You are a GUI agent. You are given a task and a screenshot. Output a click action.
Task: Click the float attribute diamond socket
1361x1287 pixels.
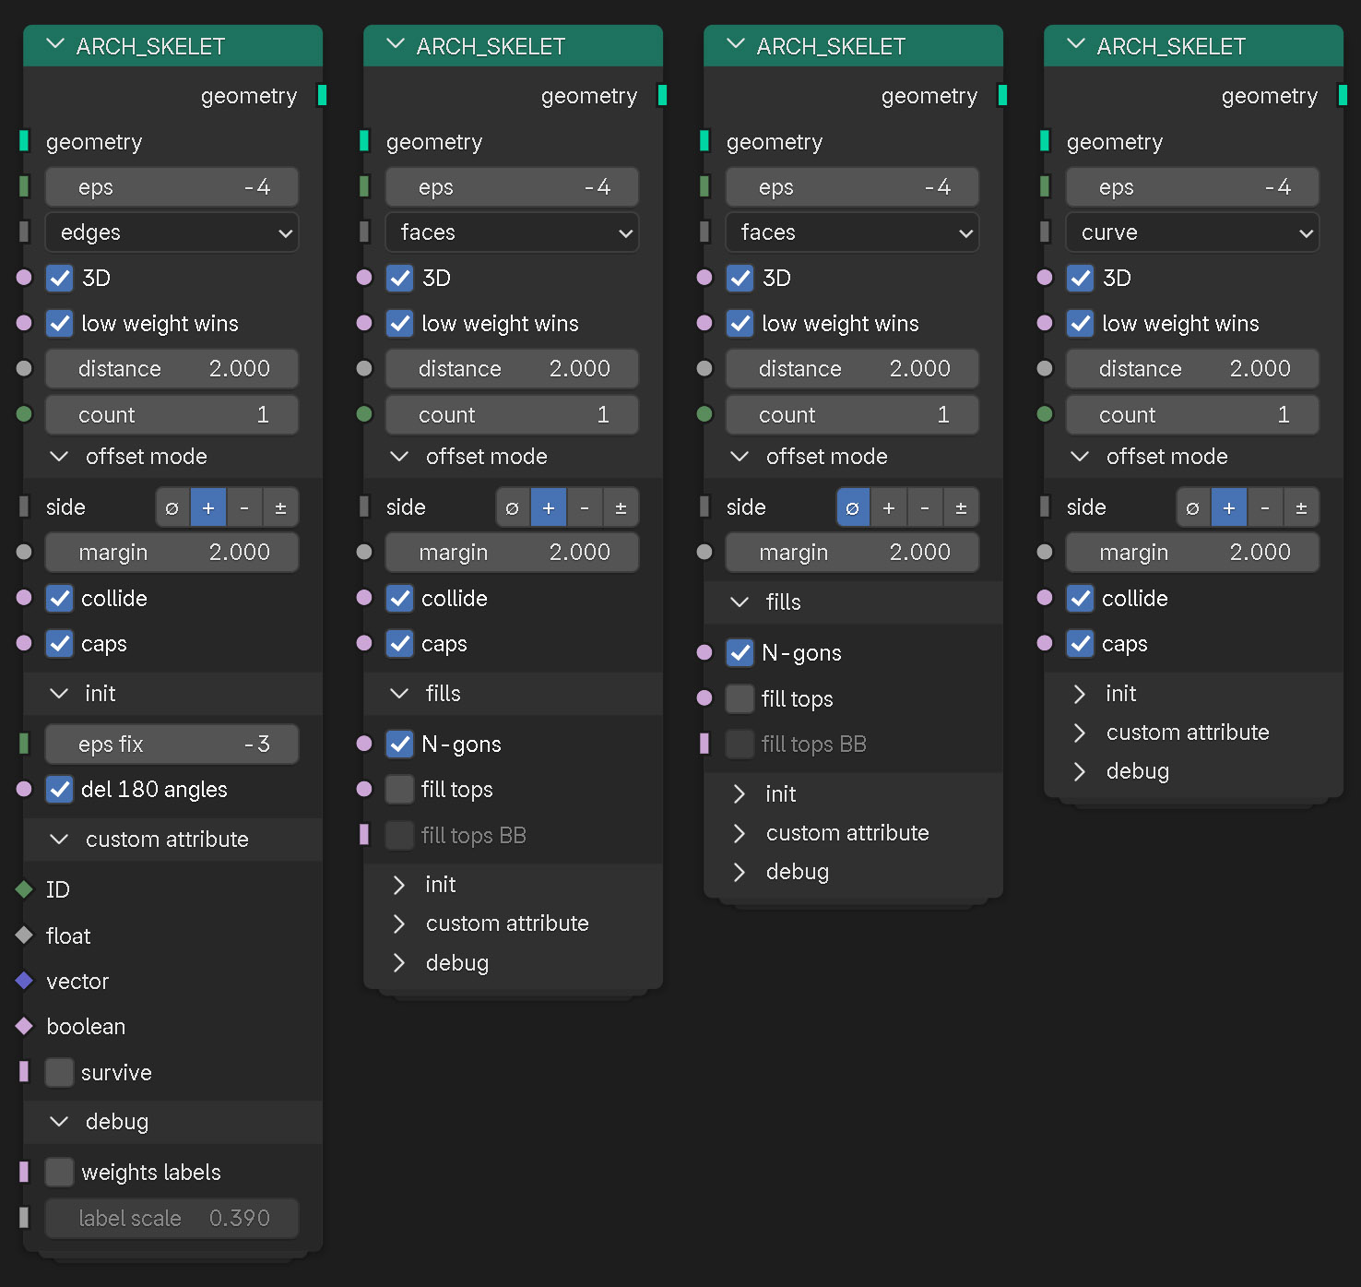point(24,935)
